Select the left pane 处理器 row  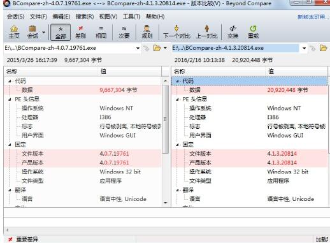[83, 117]
